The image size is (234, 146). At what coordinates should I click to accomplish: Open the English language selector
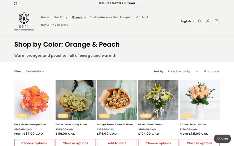click(x=188, y=21)
